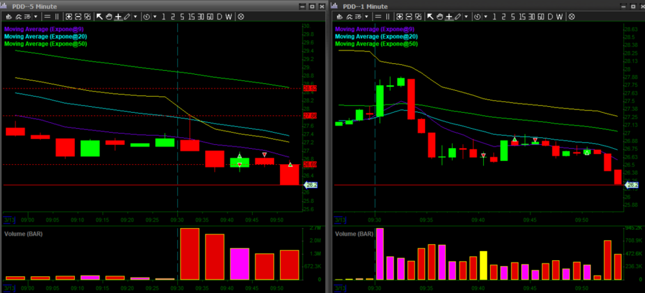
Task: Expand clock dropdown arrow in 1 Minute chart
Action: (484, 16)
